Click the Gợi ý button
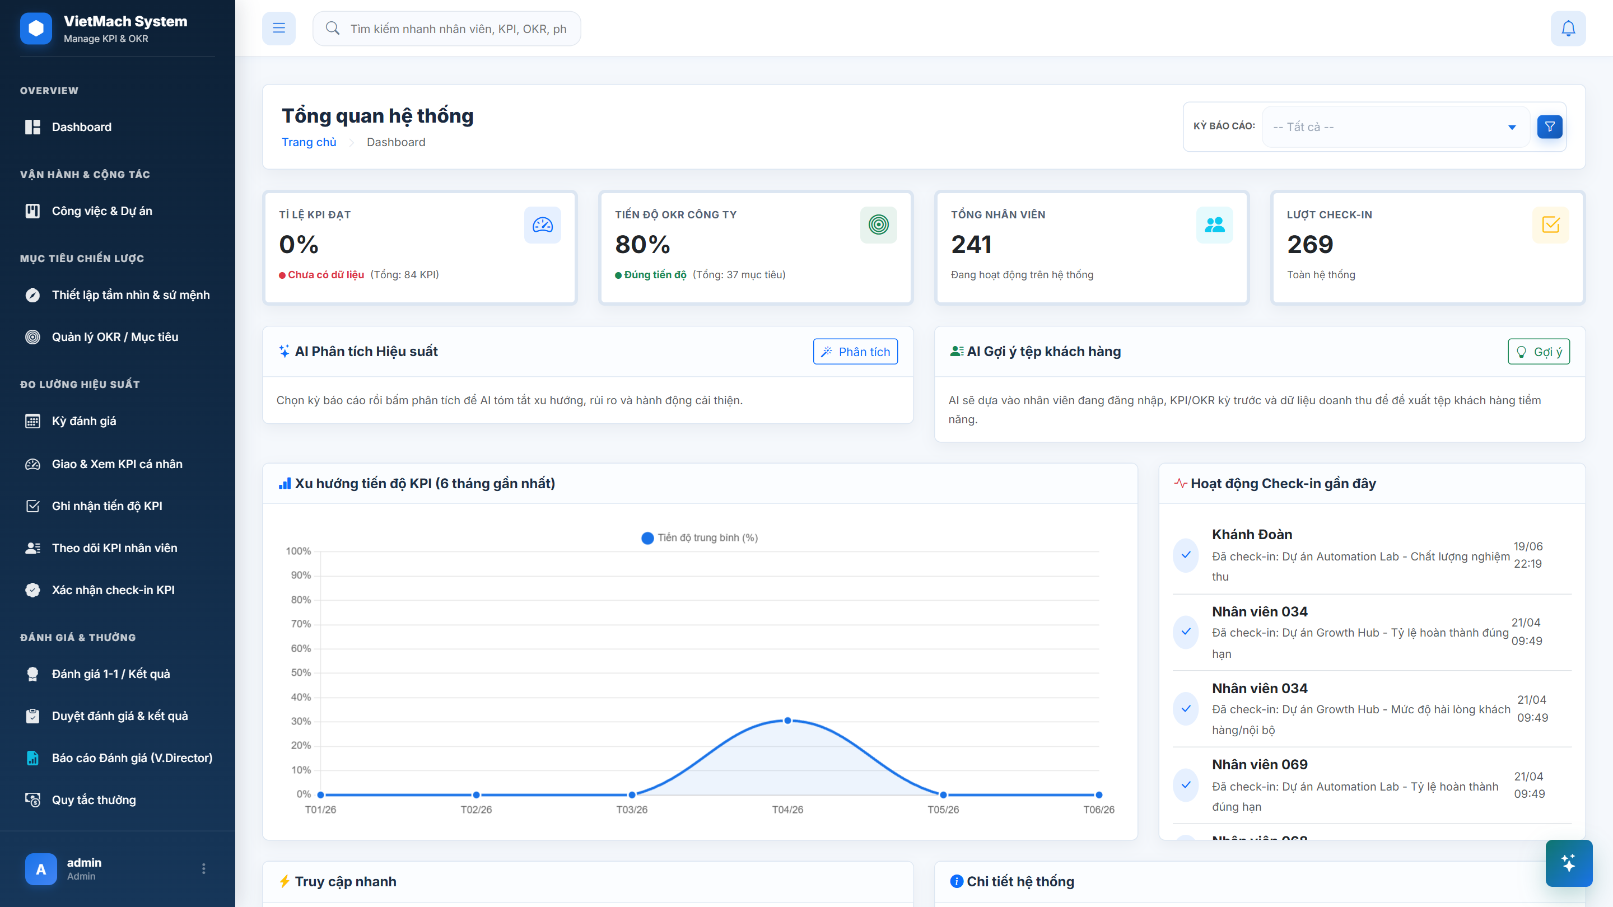The height and width of the screenshot is (907, 1613). [1539, 352]
